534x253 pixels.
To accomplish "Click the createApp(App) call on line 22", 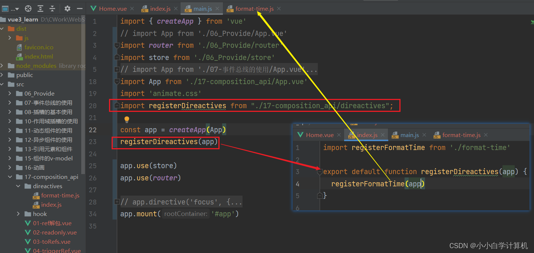I will pos(198,130).
